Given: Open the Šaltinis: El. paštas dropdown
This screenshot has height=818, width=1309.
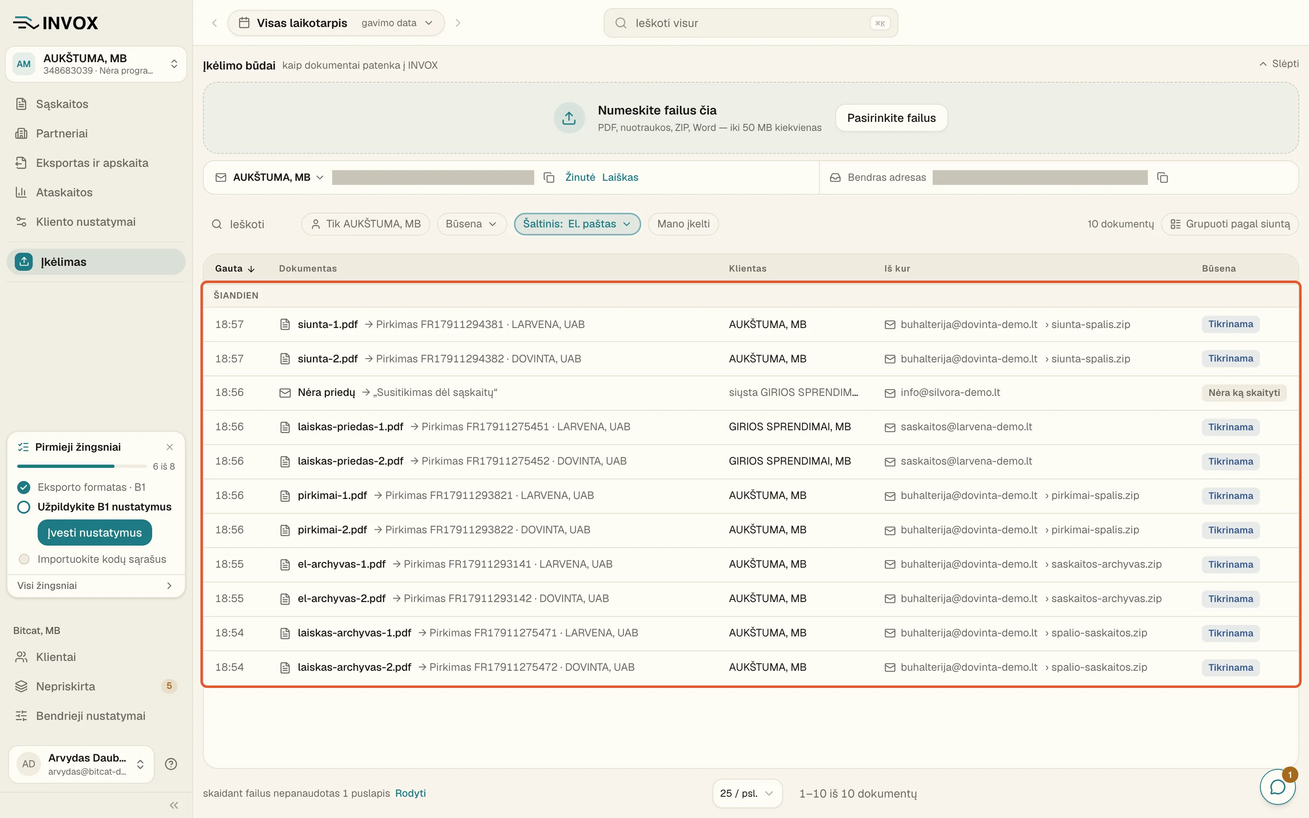Looking at the screenshot, I should (x=577, y=224).
